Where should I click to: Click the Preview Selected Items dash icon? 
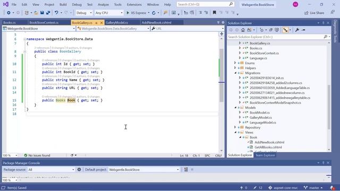coord(303,30)
